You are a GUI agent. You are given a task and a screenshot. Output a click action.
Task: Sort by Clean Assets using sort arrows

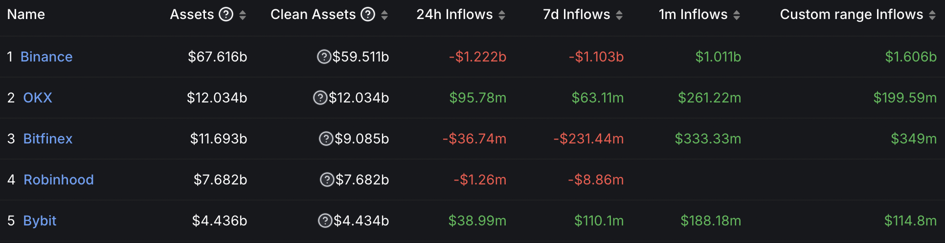click(x=384, y=15)
